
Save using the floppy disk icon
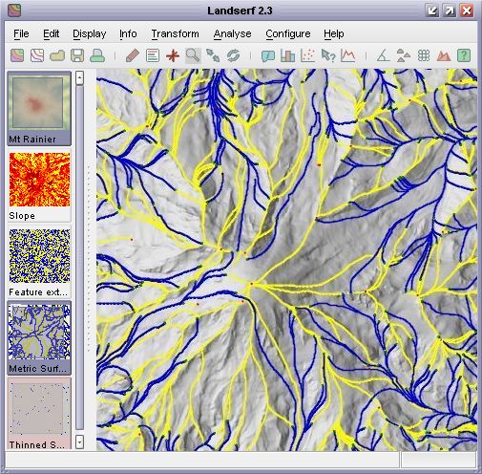click(x=77, y=55)
